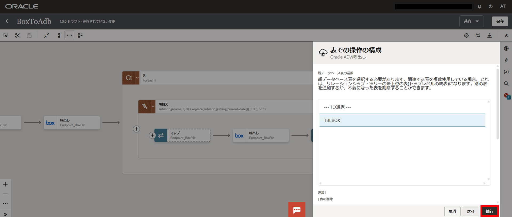Zoom in with the canvas plus button
512x217 pixels.
[5, 184]
